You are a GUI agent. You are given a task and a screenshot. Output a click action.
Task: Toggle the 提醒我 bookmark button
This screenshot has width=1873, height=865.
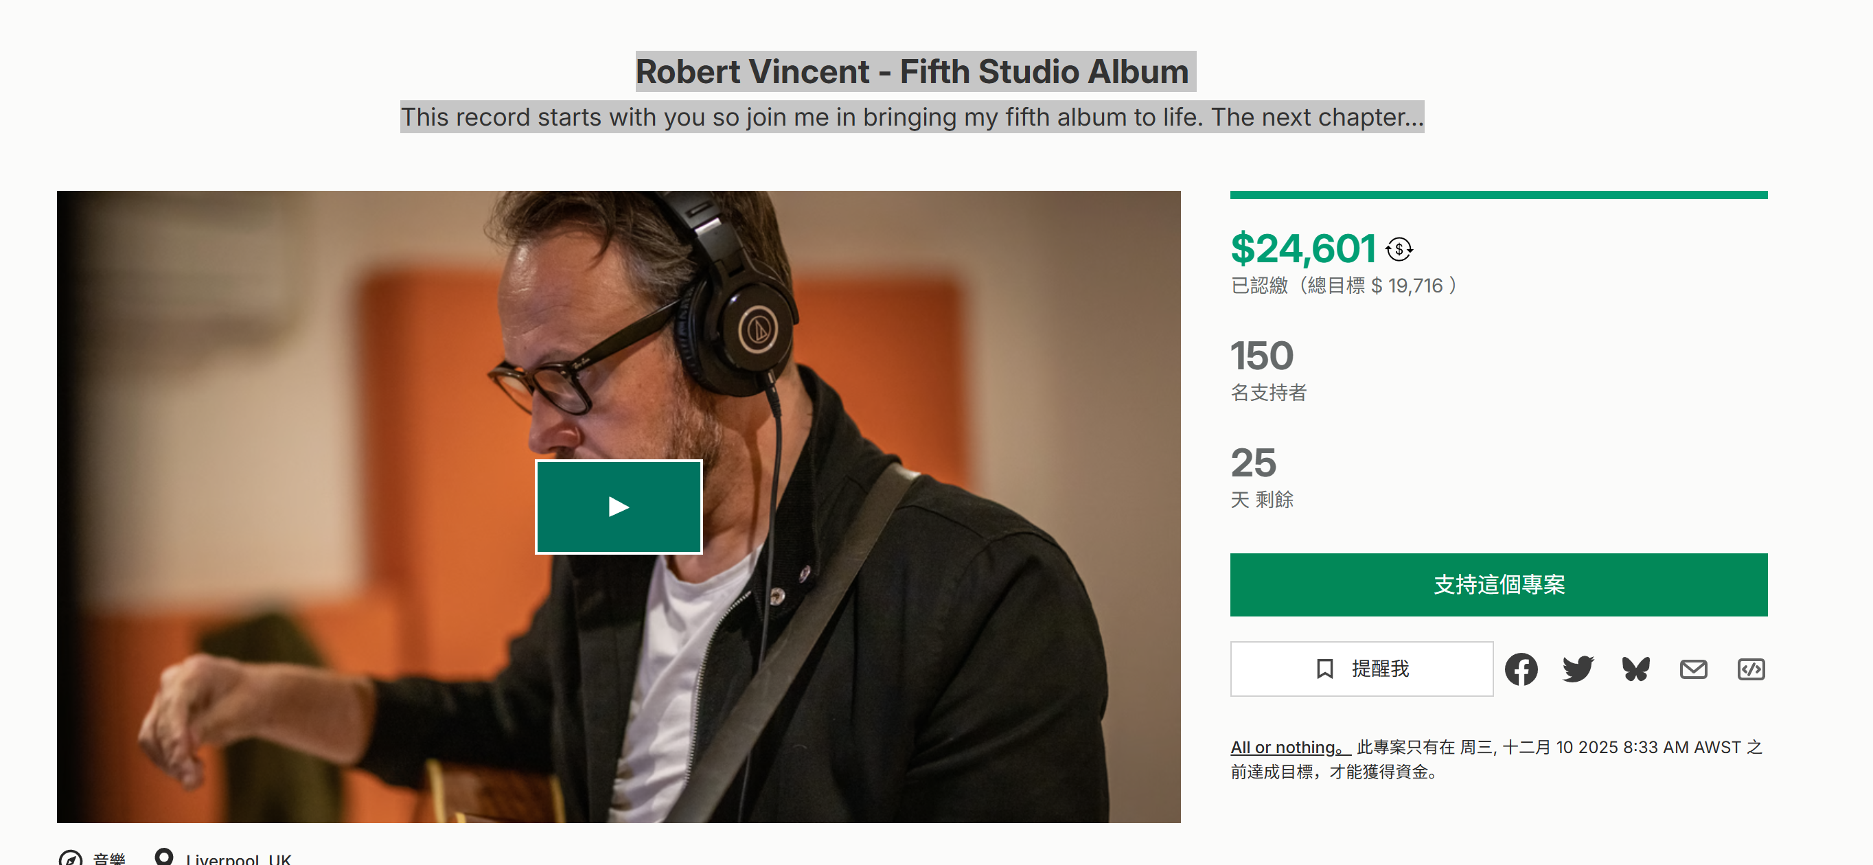click(x=1361, y=669)
